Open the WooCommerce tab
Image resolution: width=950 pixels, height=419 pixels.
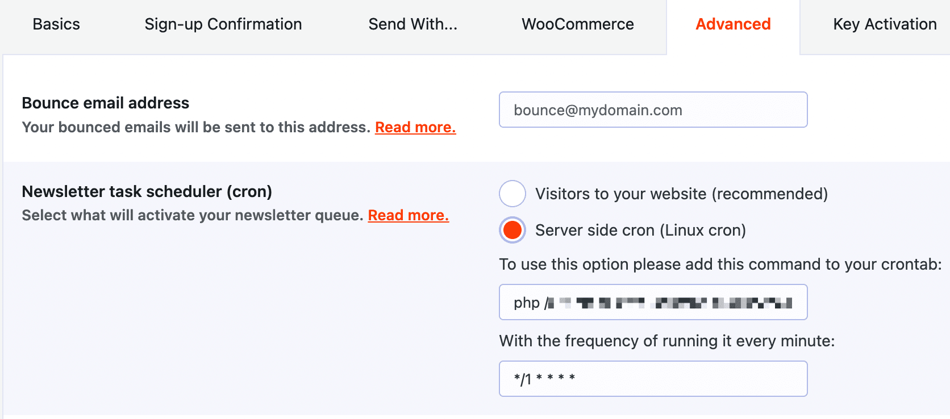click(x=577, y=24)
